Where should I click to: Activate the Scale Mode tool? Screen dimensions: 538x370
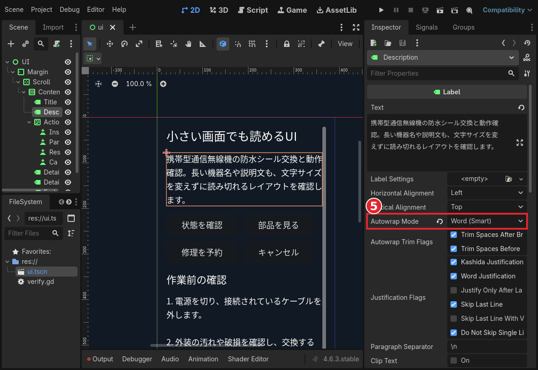coord(139,44)
